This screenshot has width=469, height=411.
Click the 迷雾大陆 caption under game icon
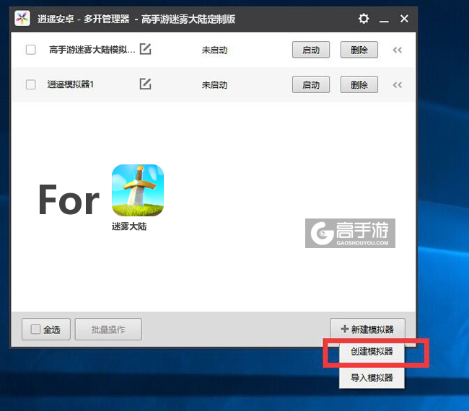129,226
